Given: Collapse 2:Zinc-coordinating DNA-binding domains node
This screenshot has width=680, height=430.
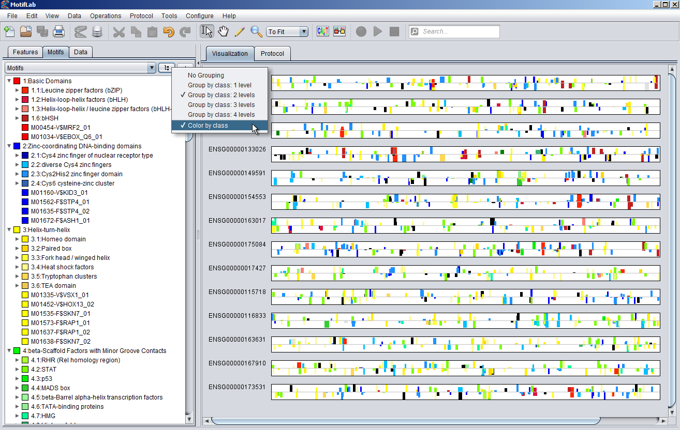Looking at the screenshot, I should 9,146.
